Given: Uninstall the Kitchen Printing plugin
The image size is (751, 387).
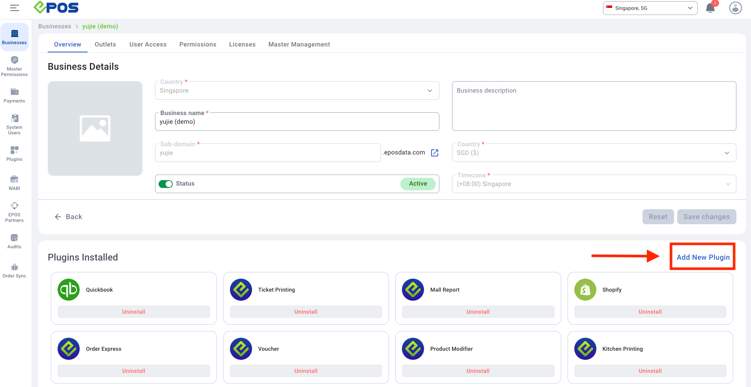Looking at the screenshot, I should 650,371.
